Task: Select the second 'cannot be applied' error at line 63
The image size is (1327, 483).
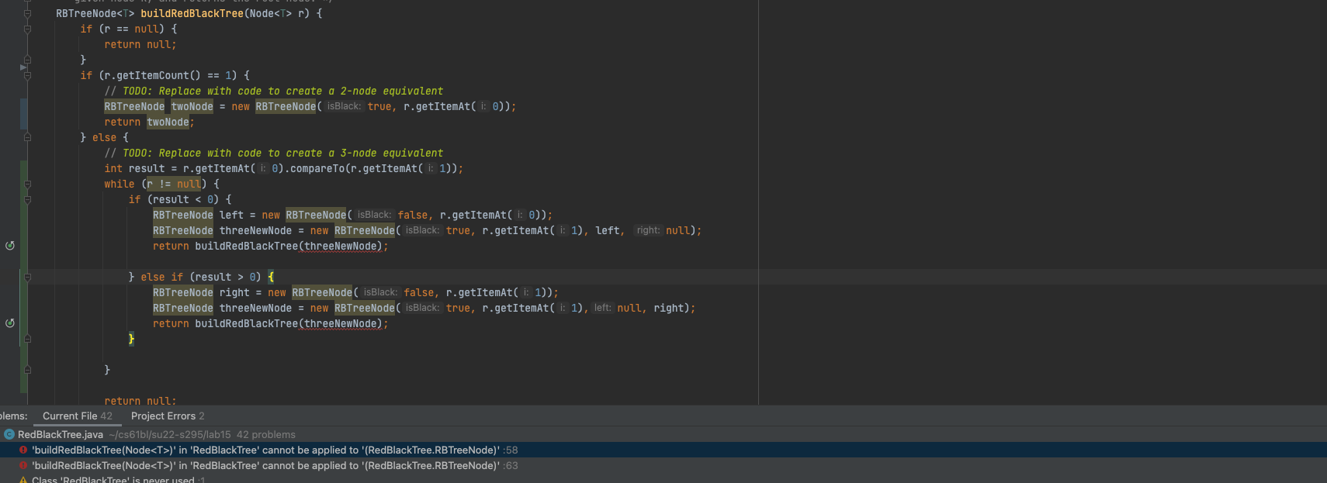Action: 265,466
